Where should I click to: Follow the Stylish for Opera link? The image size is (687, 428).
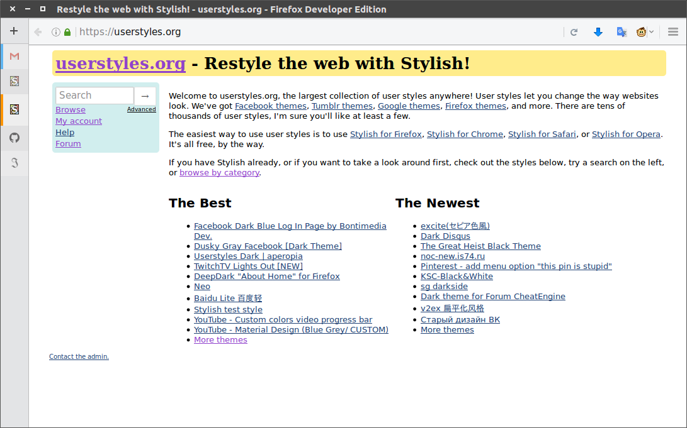tap(626, 134)
